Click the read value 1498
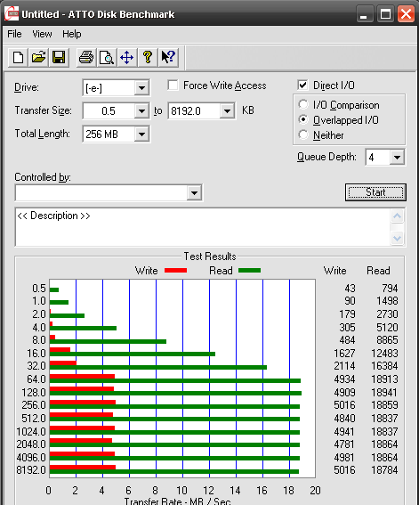 [387, 301]
